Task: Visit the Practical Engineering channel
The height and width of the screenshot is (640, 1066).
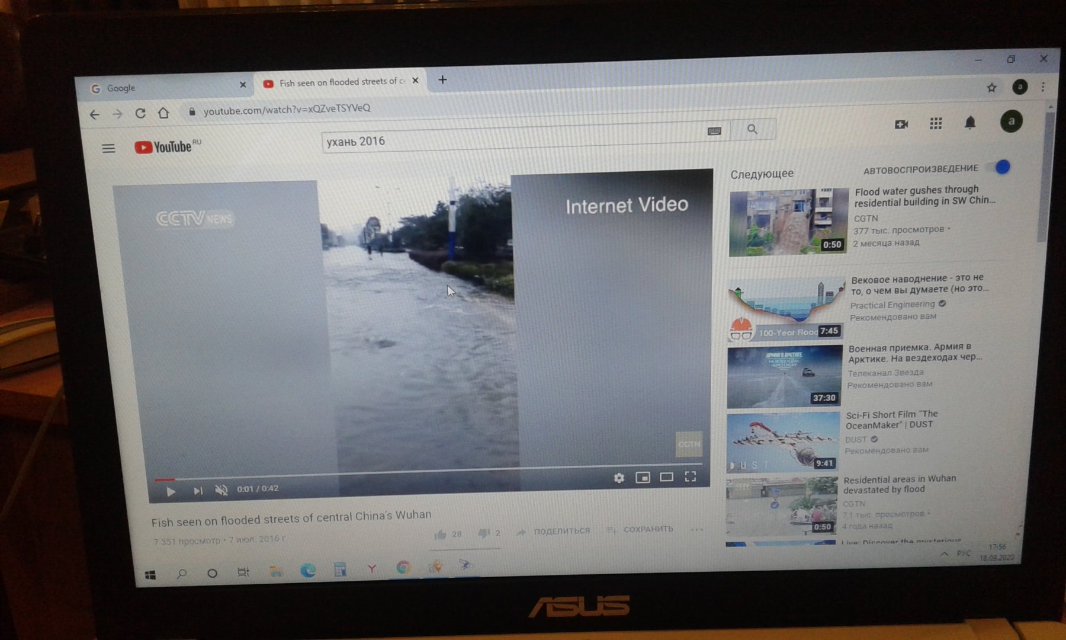Action: click(x=892, y=305)
